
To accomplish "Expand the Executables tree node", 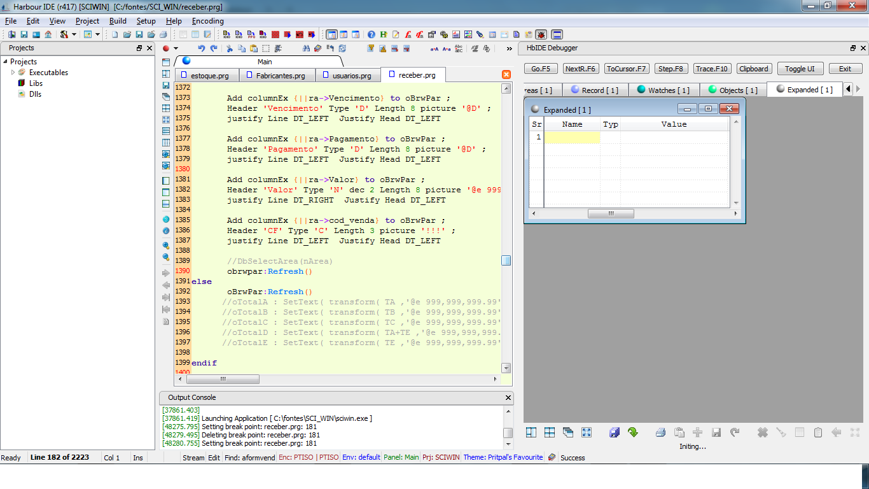I will 13,73.
